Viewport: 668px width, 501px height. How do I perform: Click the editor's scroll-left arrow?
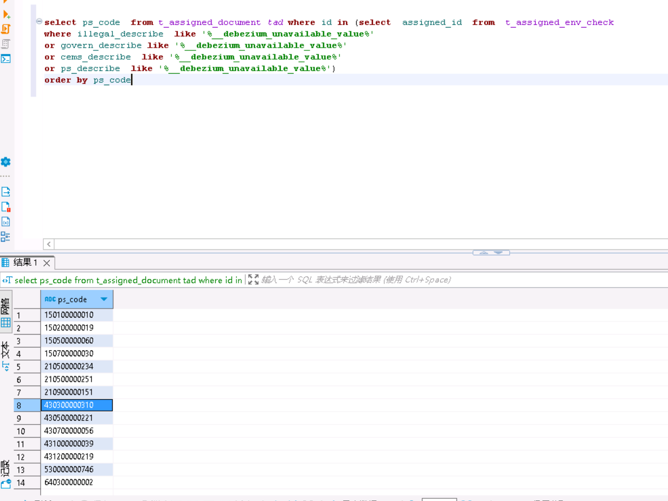(49, 244)
